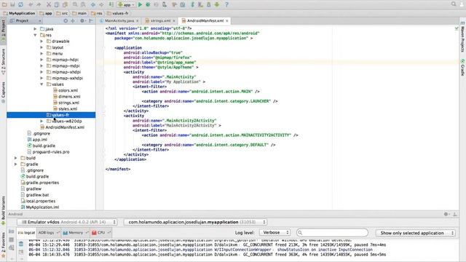Screen dimensions: 466x262
Task: Click the paste toolbar icon
Action: (x=65, y=4)
